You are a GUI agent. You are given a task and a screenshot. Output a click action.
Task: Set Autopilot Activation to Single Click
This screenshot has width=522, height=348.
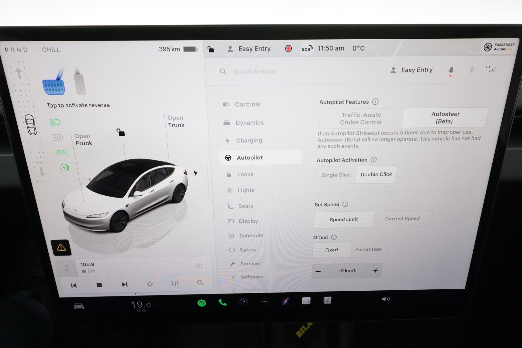(336, 175)
